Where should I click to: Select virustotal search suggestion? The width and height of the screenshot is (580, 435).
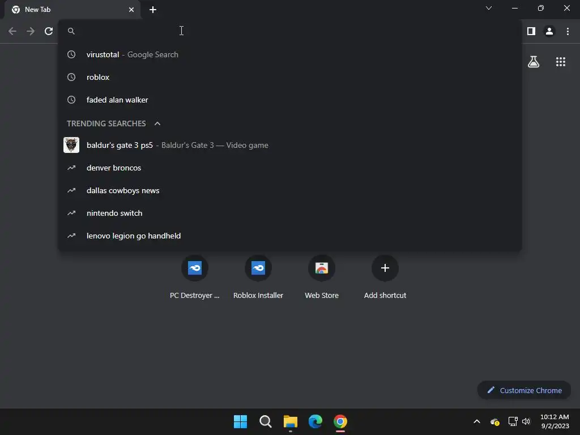[x=289, y=54]
